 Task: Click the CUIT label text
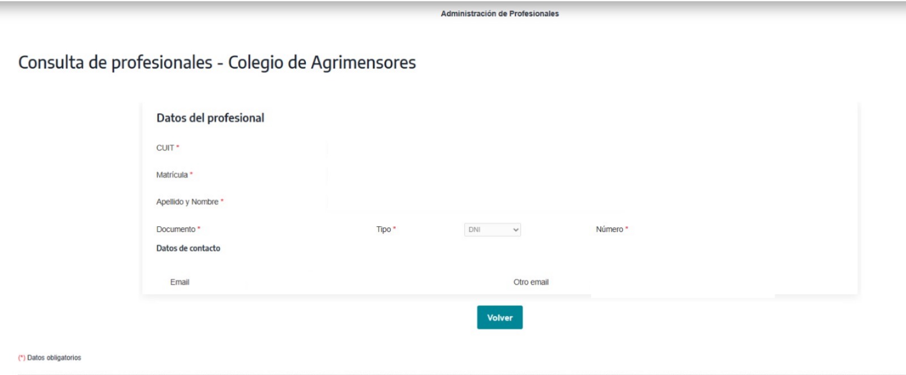165,148
